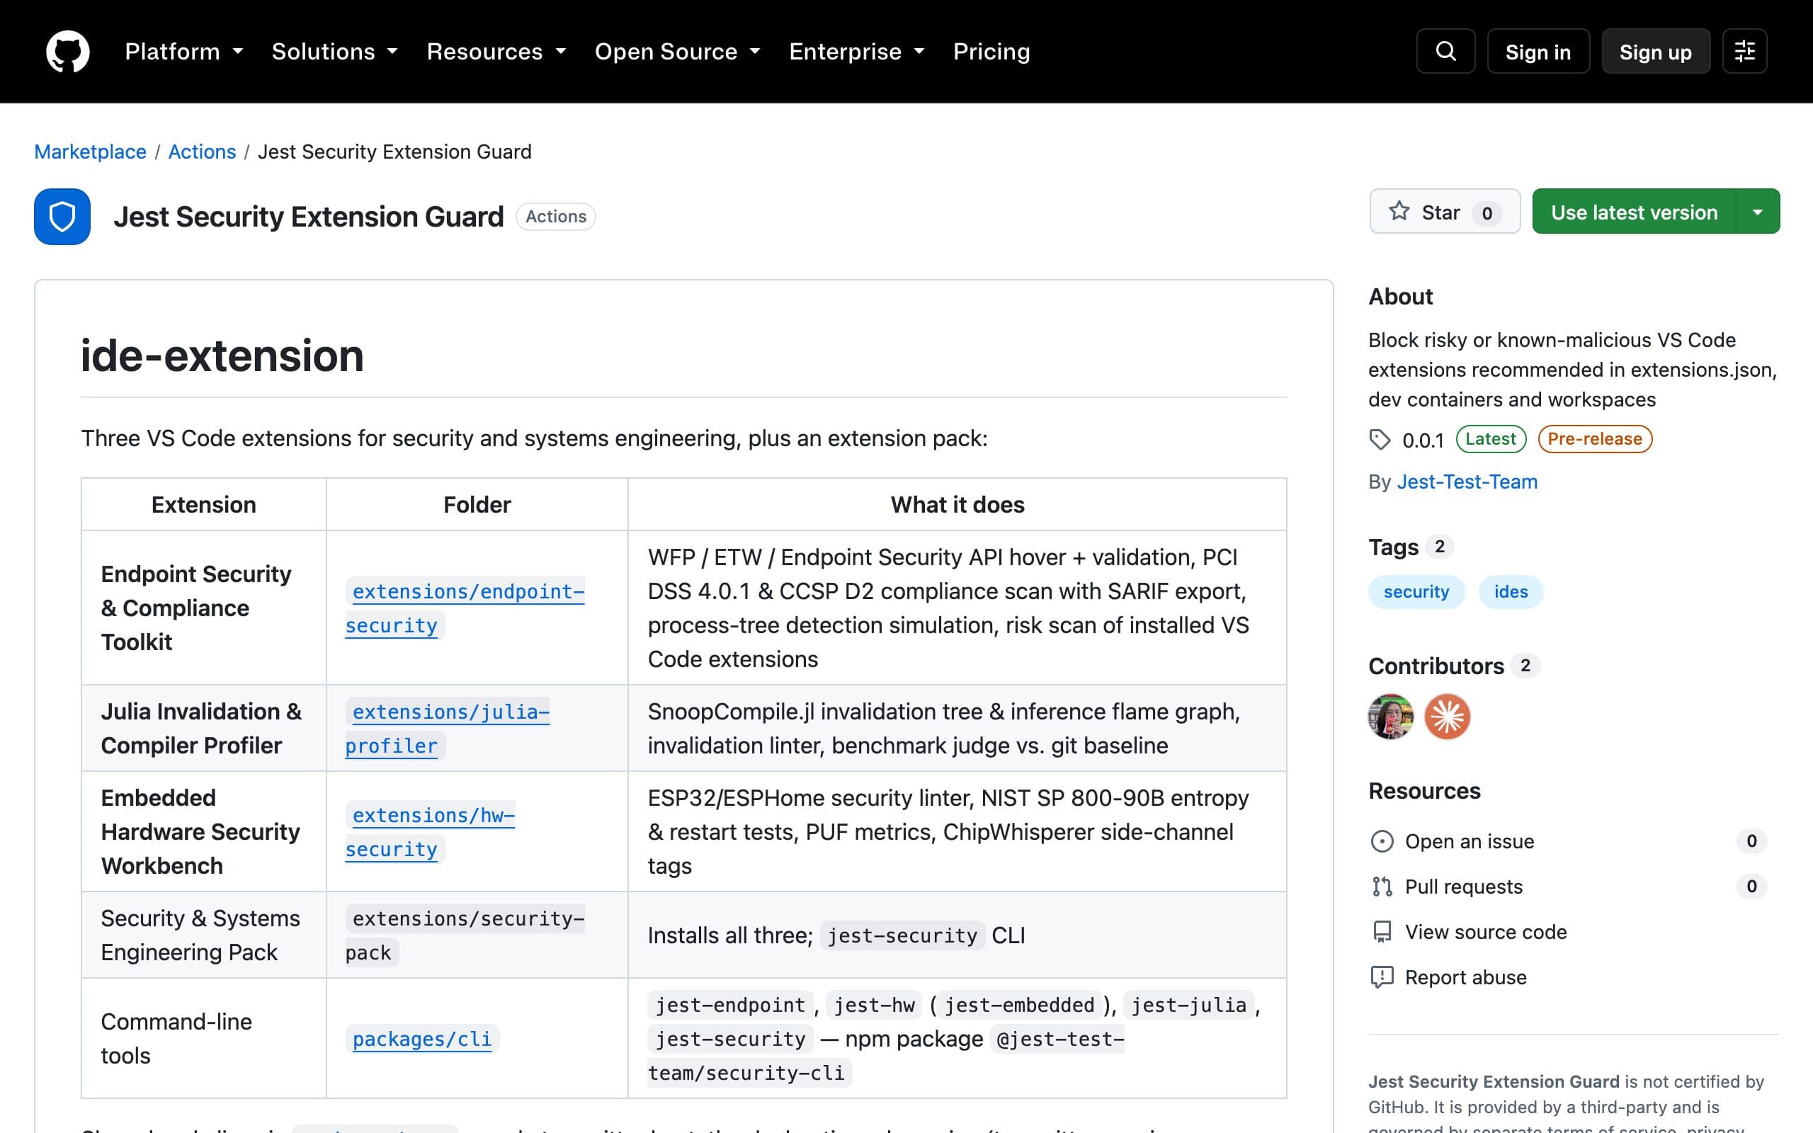Go to Marketplace breadcrumb
The width and height of the screenshot is (1813, 1133).
tap(90, 152)
